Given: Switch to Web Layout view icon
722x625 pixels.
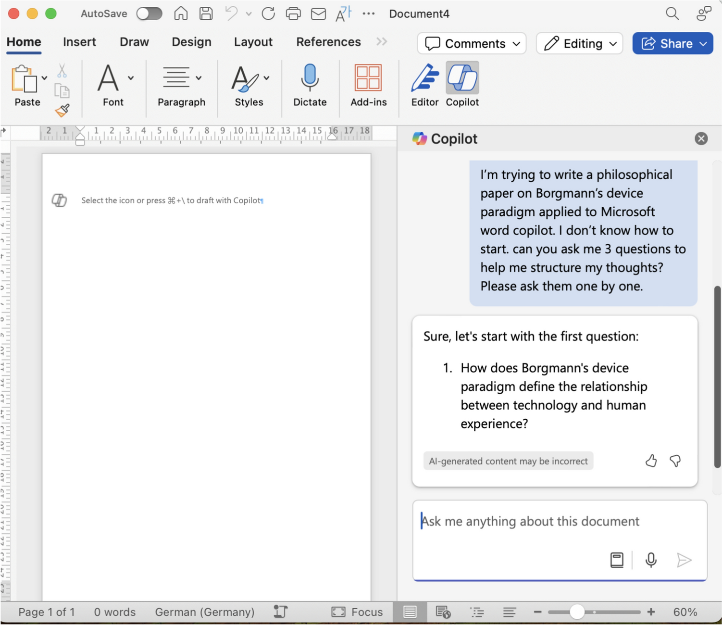Looking at the screenshot, I should coord(443,612).
